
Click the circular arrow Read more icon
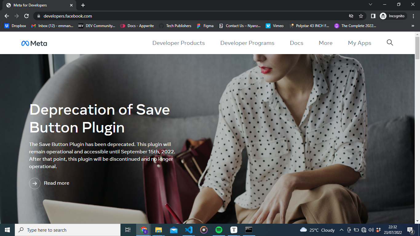(x=35, y=183)
